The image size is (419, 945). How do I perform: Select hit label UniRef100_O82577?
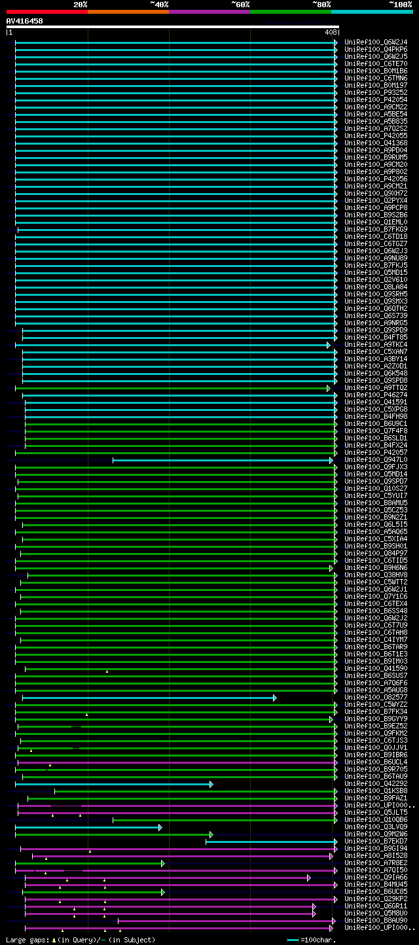point(376,698)
